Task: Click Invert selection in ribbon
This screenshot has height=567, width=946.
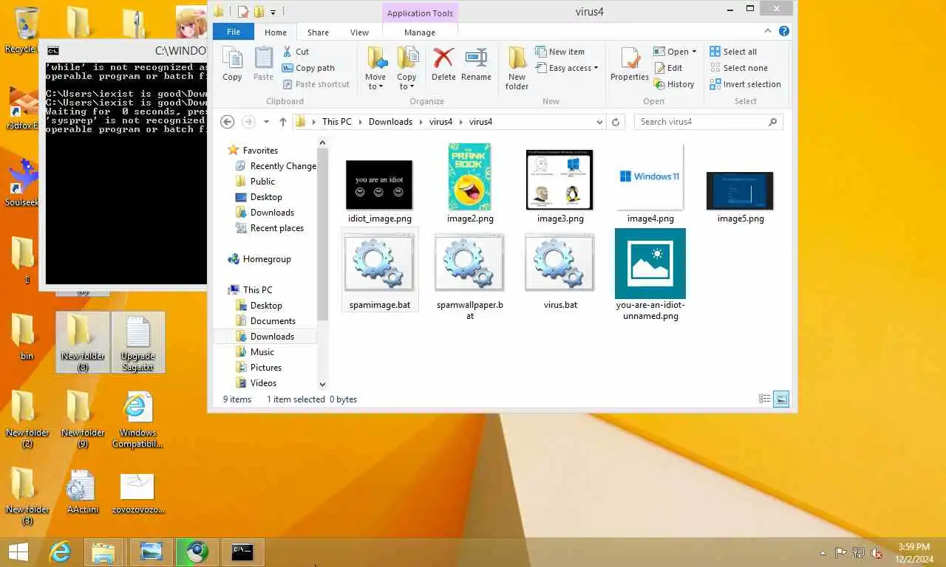Action: (745, 84)
